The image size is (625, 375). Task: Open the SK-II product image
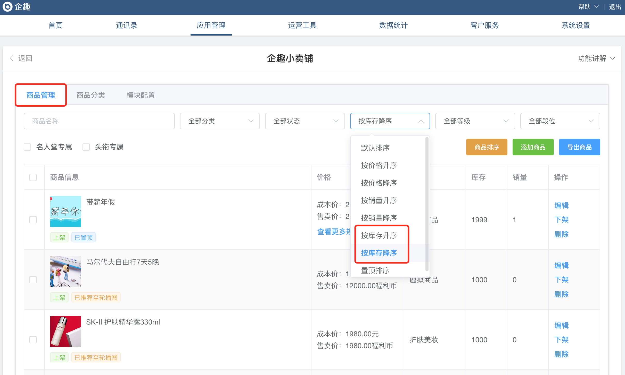(x=65, y=331)
